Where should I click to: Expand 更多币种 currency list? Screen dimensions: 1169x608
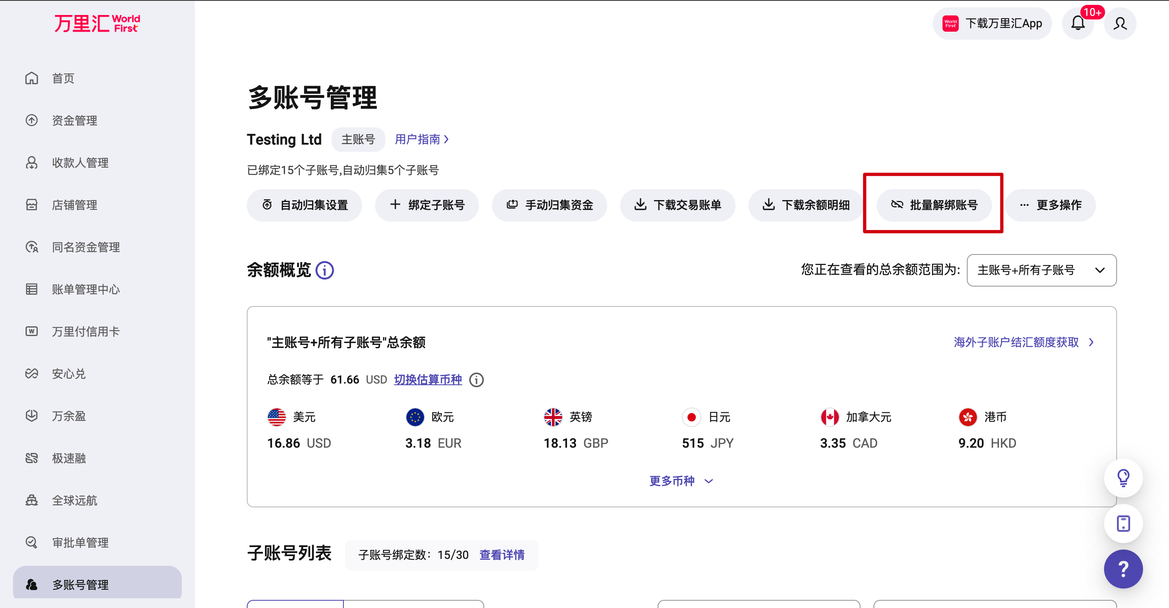click(x=681, y=481)
